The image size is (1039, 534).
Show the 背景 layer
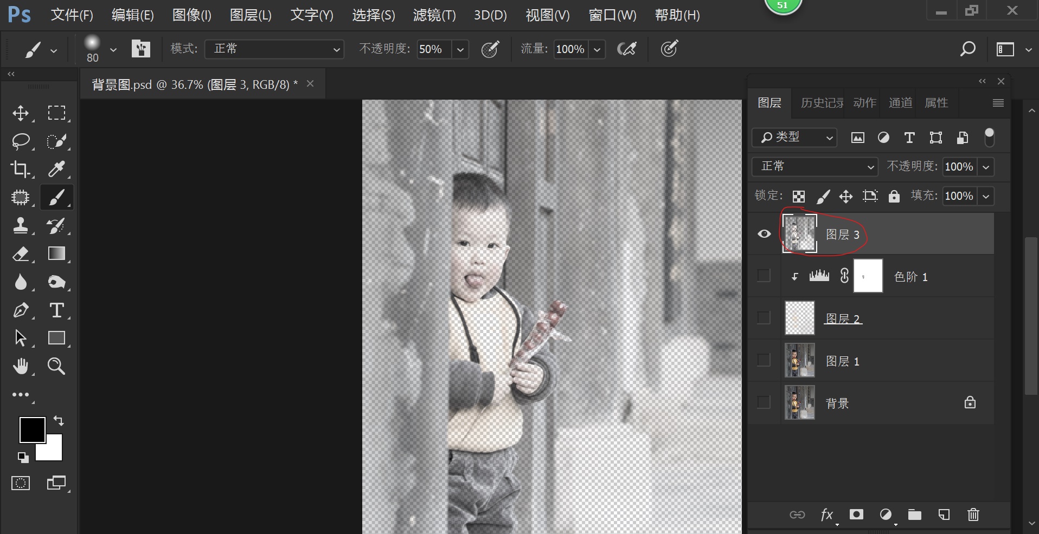point(764,402)
